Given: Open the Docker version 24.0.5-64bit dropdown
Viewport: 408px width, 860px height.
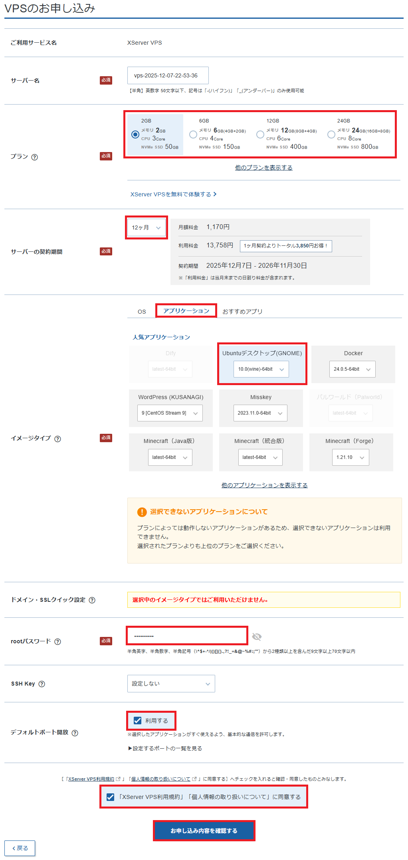Looking at the screenshot, I should click(352, 369).
